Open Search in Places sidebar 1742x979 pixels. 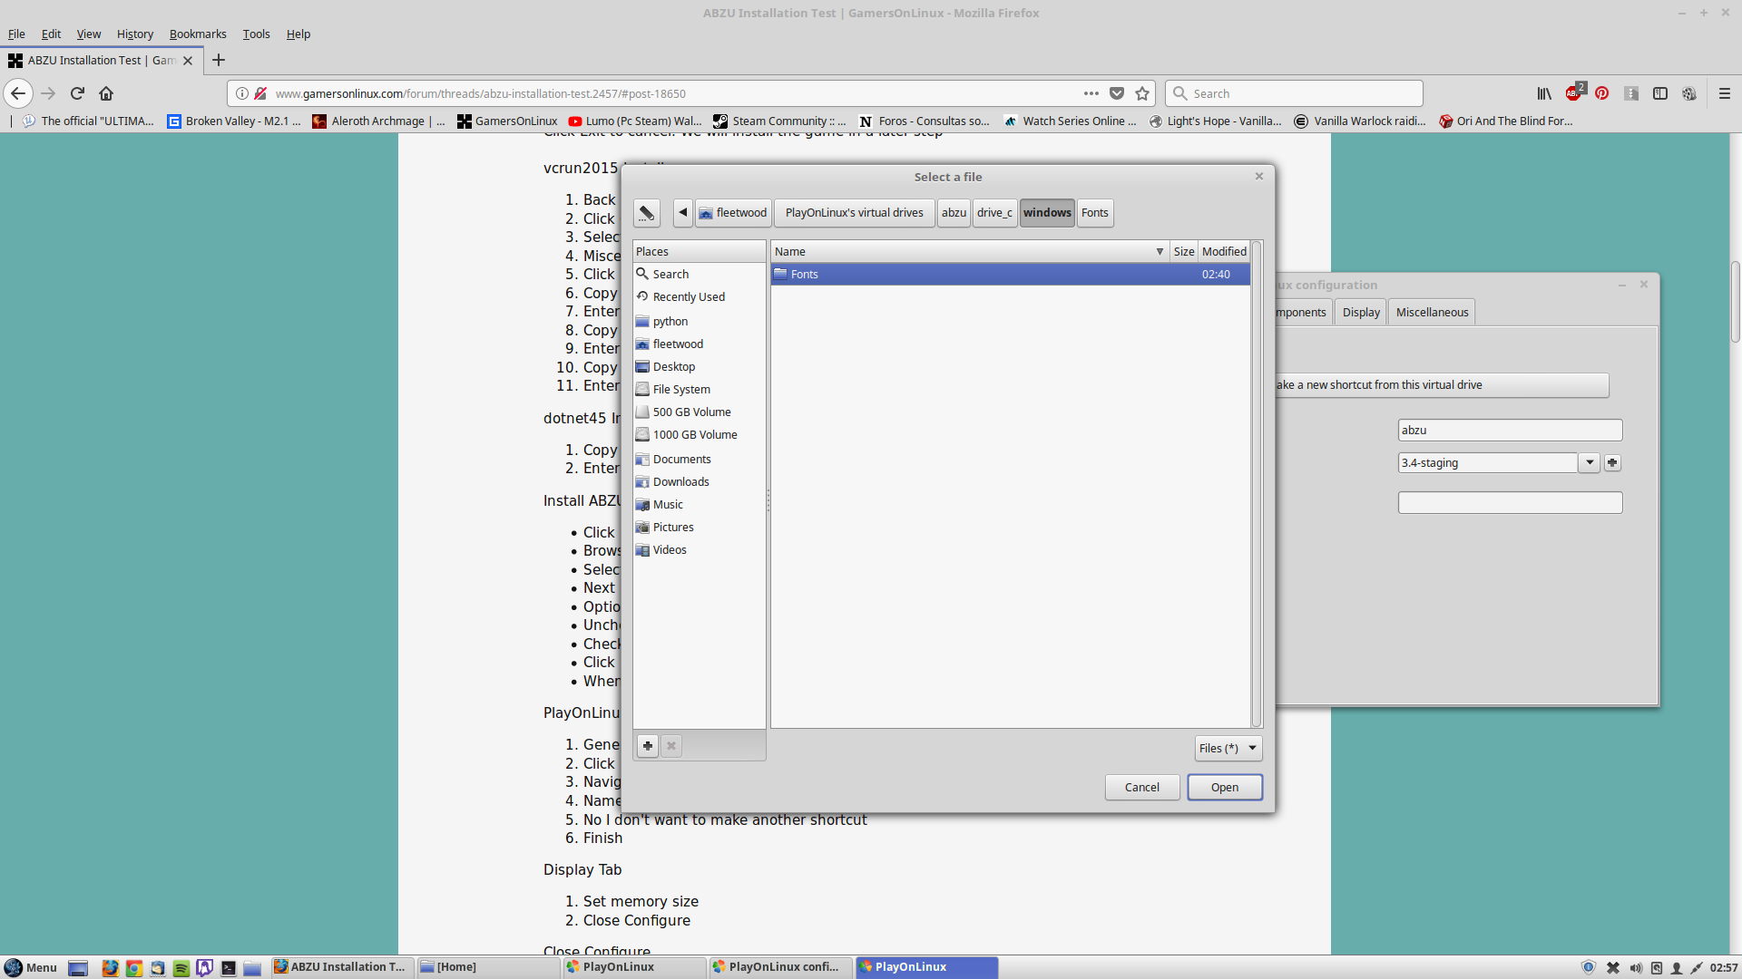pyautogui.click(x=699, y=274)
